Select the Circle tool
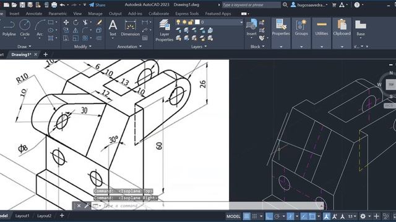The height and width of the screenshot is (222, 396). (x=25, y=28)
